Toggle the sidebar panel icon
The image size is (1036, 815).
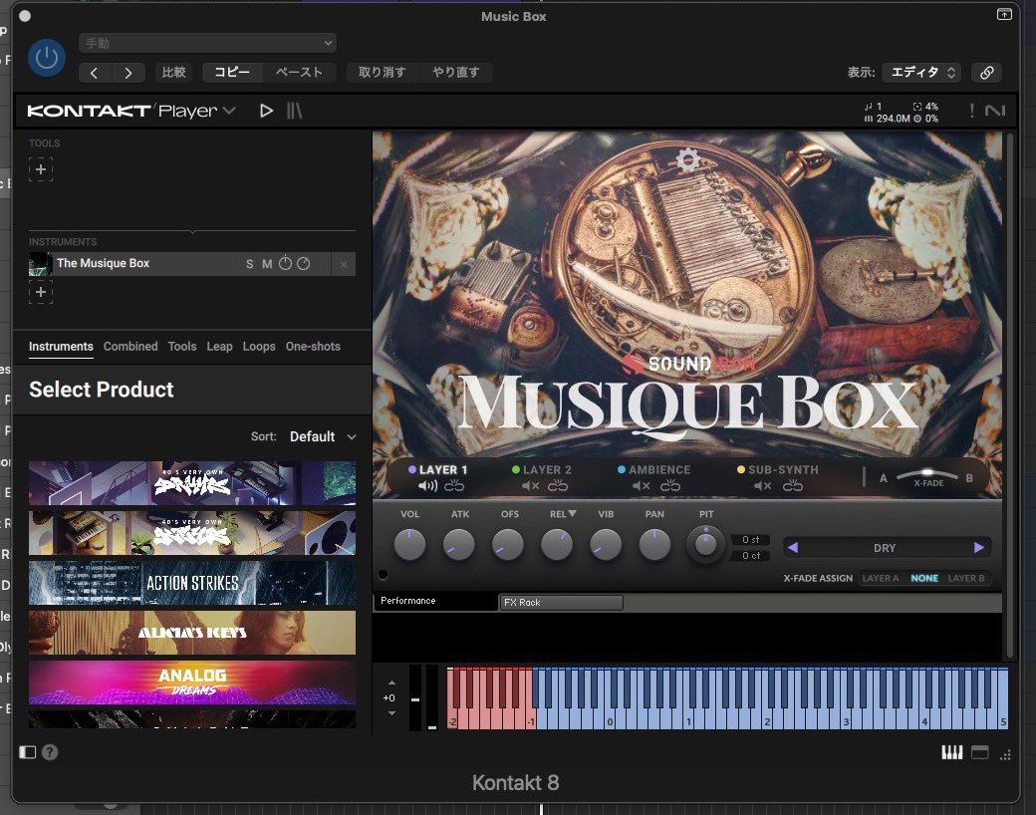pyautogui.click(x=27, y=752)
